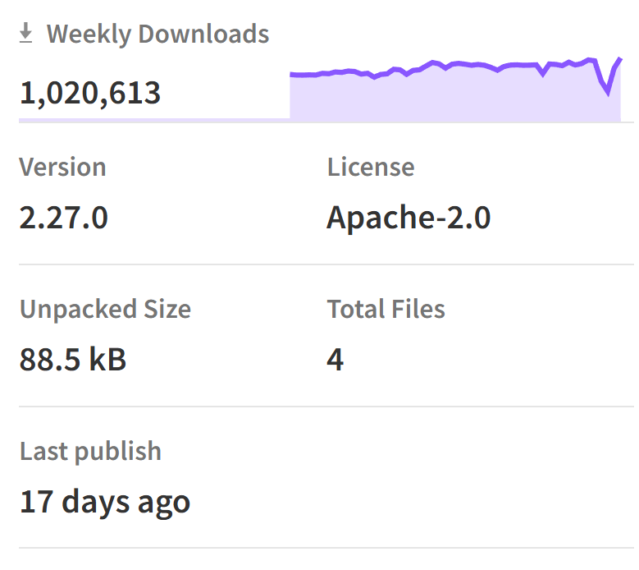Click the Last publish label

[90, 451]
